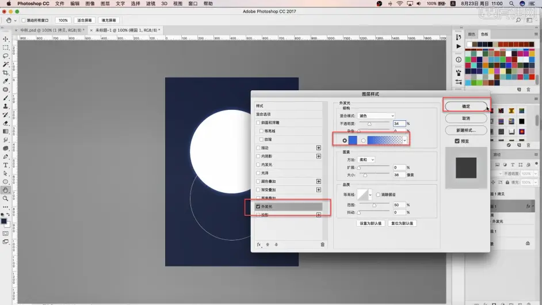
Task: Switch to the 中秋.psd document tab
Action: pyautogui.click(x=51, y=30)
